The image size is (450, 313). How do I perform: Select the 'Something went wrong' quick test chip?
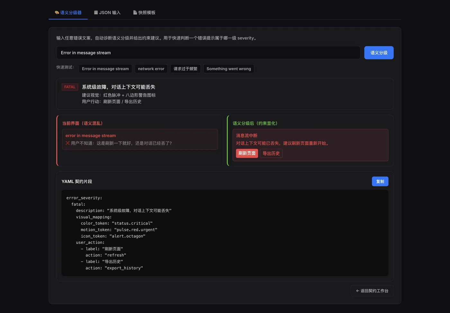click(x=229, y=69)
